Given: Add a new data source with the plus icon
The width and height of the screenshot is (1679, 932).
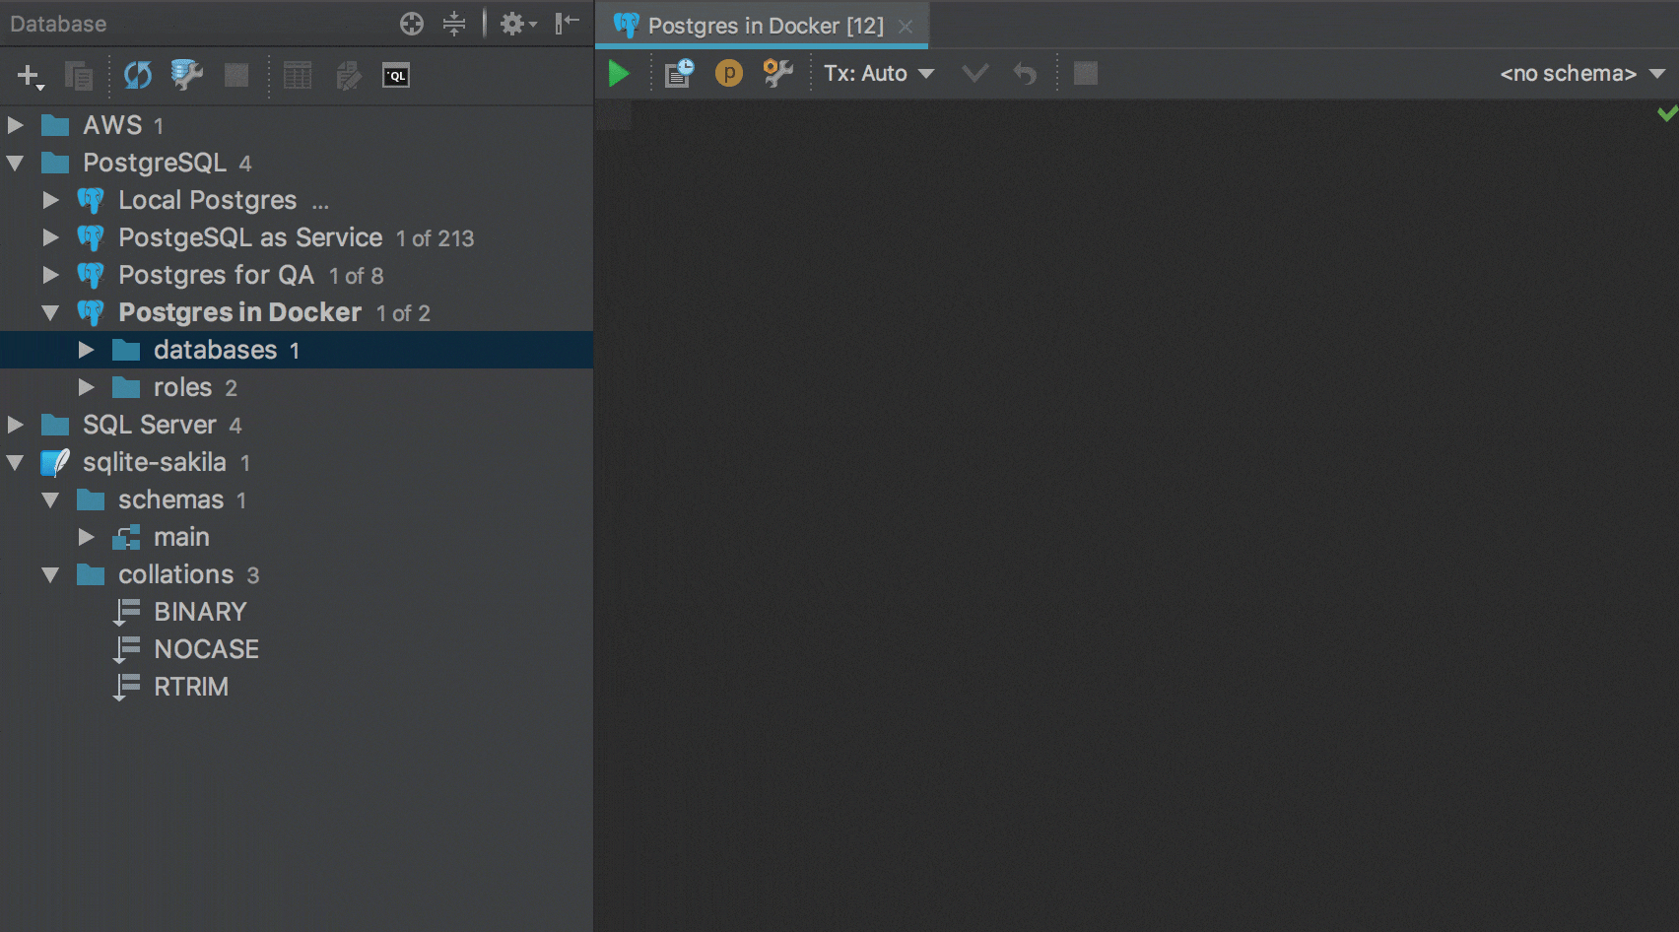Looking at the screenshot, I should coord(28,75).
